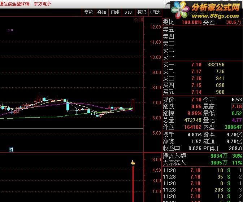Viewport: 243px width, 202px height.
Task: Select the 11:28 tick with volume 35
Action: (x=203, y=177)
